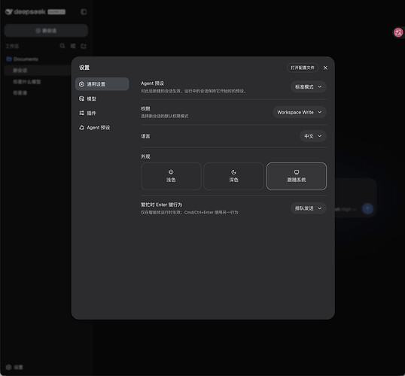
Task: Open the Documents folder in sidebar
Action: coord(23,59)
